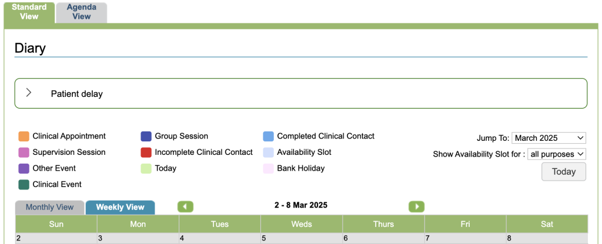
Task: Open Show Availability Slot purposes dropdown
Action: tap(557, 154)
